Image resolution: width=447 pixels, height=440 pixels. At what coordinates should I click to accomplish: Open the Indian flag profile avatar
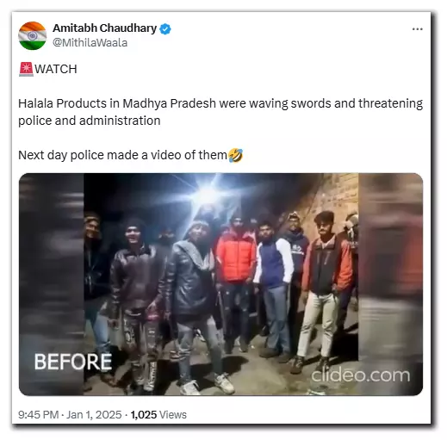click(32, 35)
